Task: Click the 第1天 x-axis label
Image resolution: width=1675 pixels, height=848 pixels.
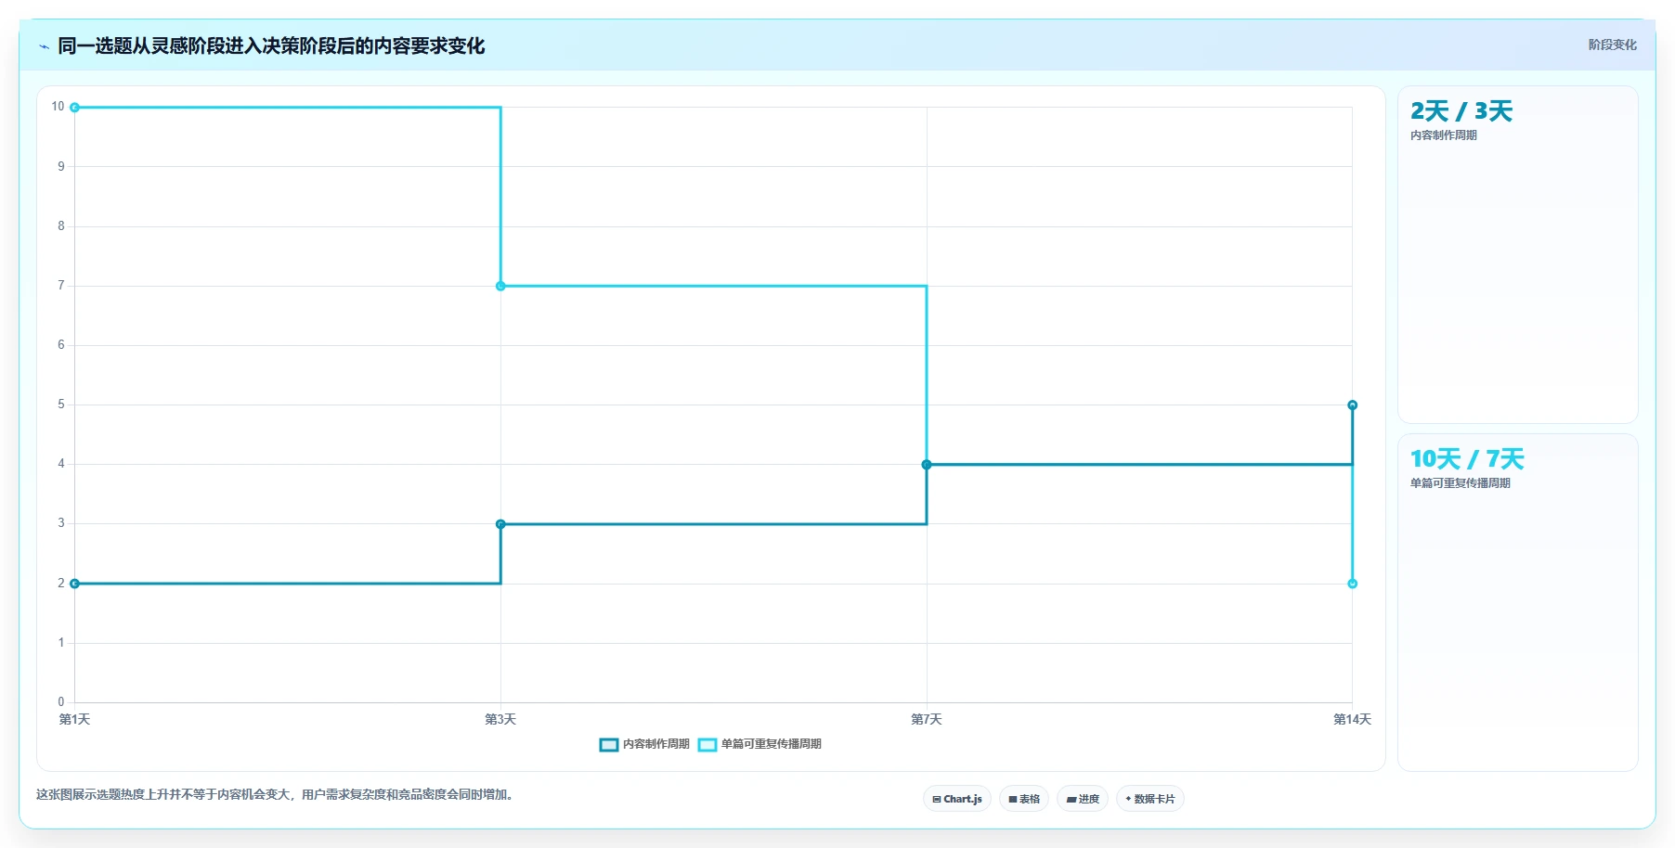Action: click(x=74, y=720)
